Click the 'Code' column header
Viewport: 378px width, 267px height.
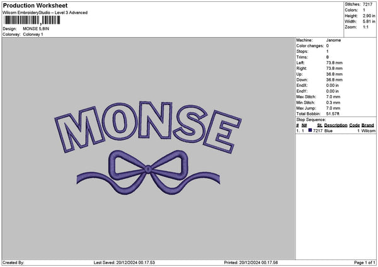(x=354, y=125)
